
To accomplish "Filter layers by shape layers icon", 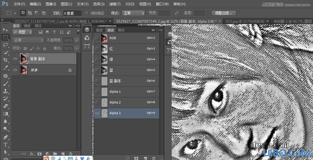I will [62, 32].
